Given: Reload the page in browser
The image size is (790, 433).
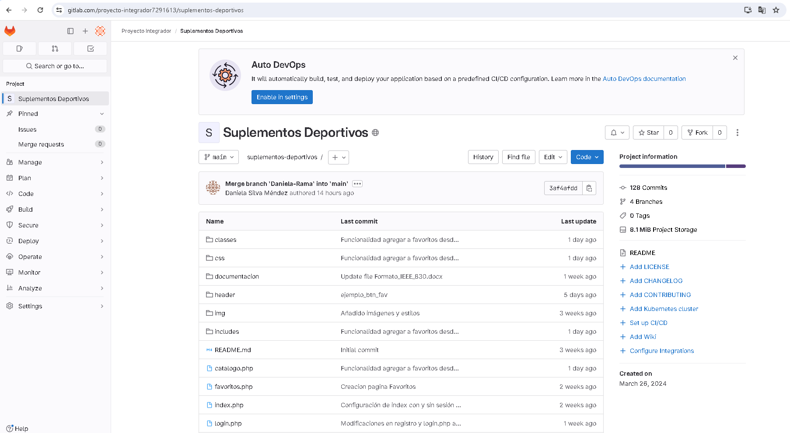Looking at the screenshot, I should [x=40, y=10].
